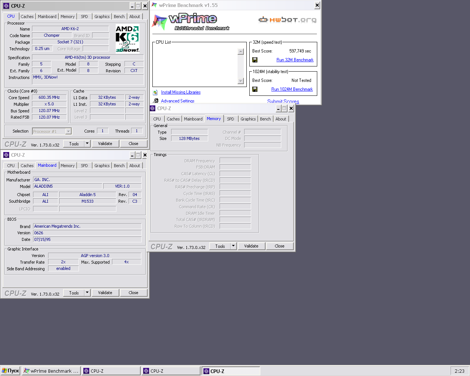Open the Caches tab in the top-left CPU-Z window

[x=27, y=17]
